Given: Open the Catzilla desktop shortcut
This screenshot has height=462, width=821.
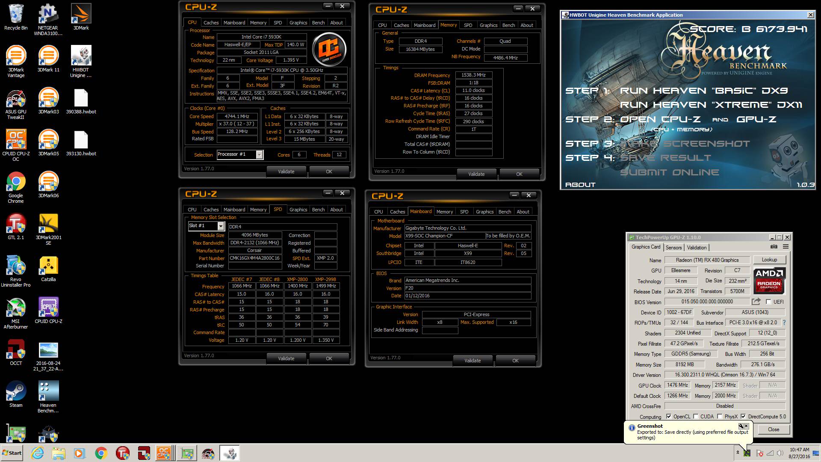Looking at the screenshot, I should pos(48,269).
